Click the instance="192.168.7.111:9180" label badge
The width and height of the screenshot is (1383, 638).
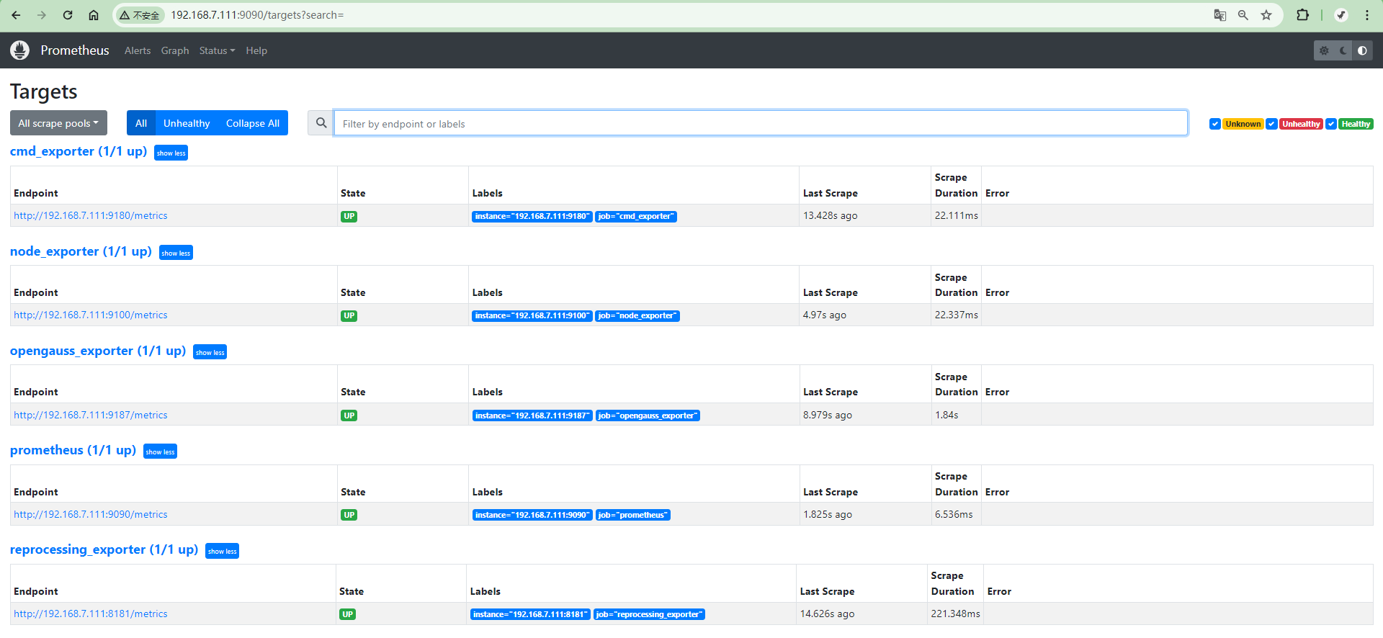click(x=532, y=216)
